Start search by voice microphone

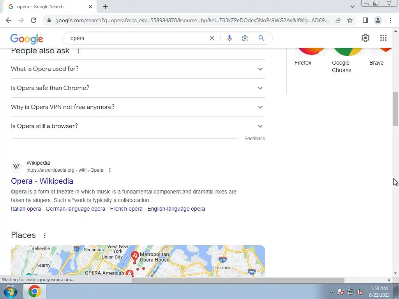click(x=229, y=38)
